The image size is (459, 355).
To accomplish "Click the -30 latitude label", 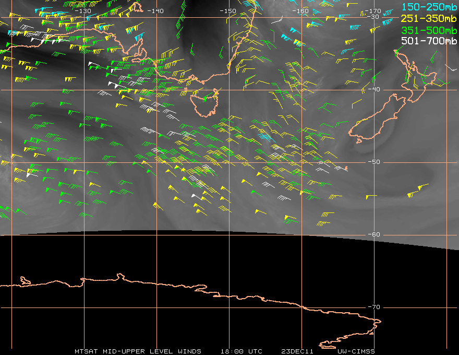I will [x=373, y=17].
